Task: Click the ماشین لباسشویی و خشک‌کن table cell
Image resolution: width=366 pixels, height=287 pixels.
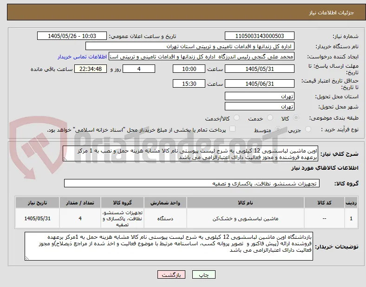Action: click(245, 218)
